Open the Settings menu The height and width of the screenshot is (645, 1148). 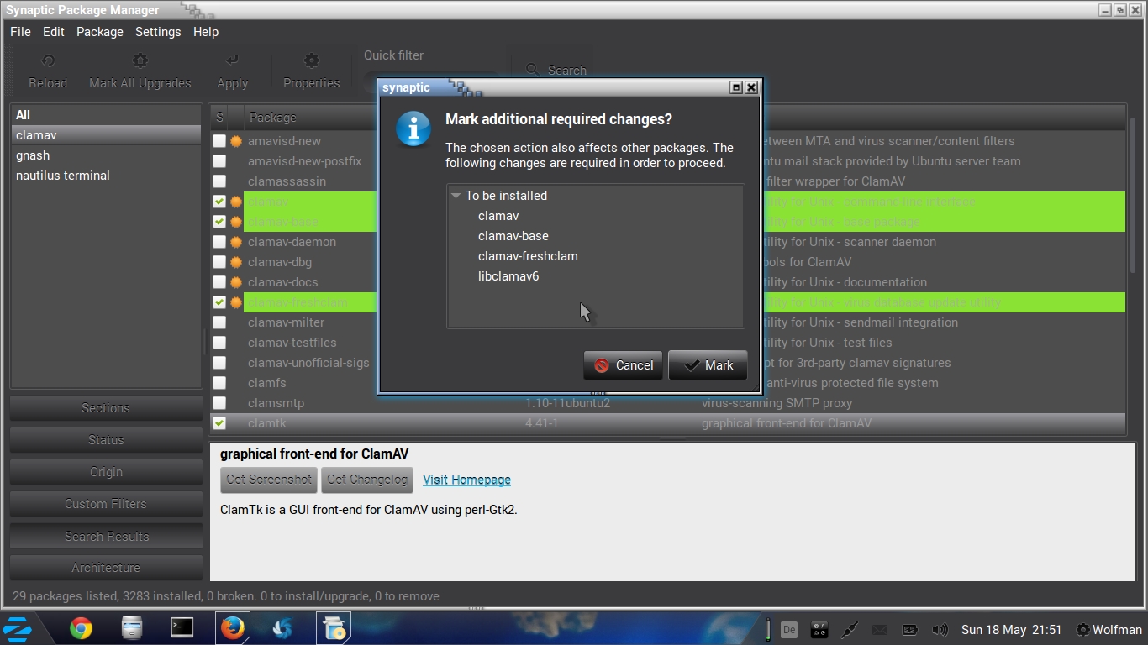tap(158, 32)
